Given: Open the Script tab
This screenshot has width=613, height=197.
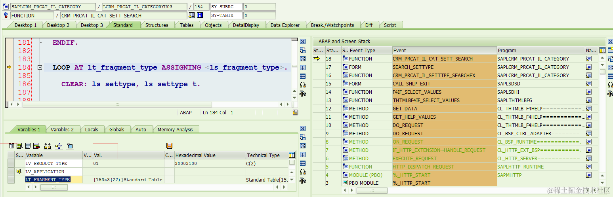Looking at the screenshot, I should (x=390, y=25).
